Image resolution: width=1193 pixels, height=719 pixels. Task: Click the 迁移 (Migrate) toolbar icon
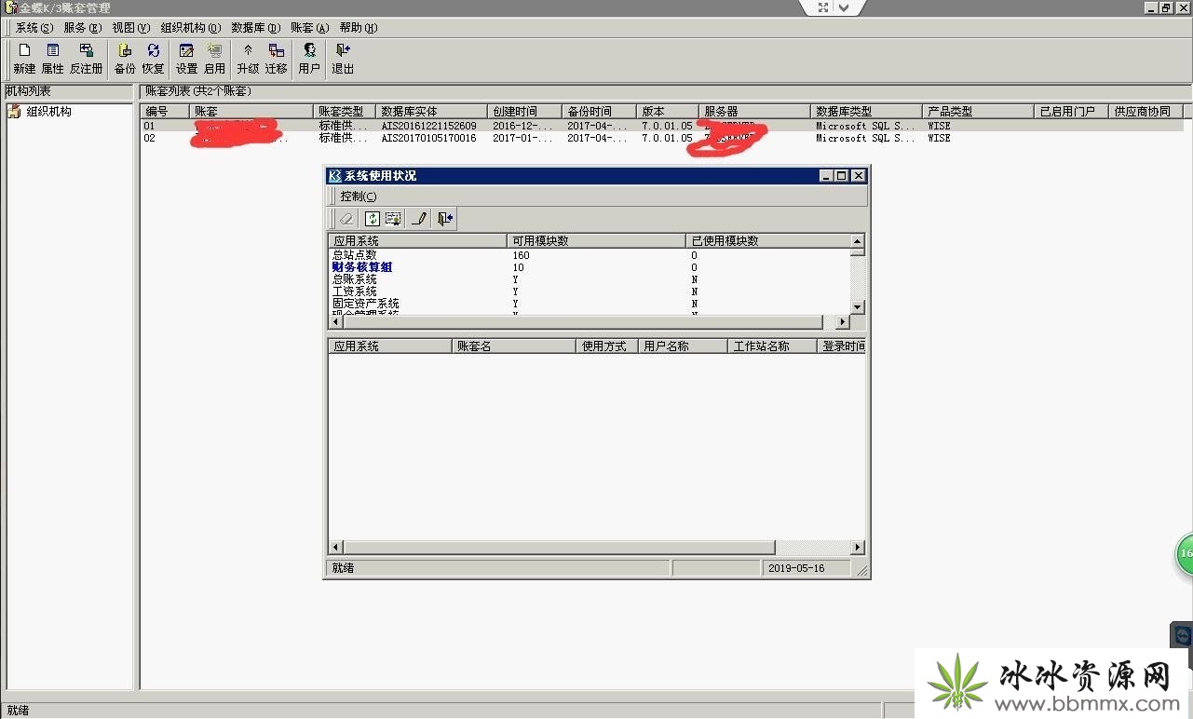(276, 59)
